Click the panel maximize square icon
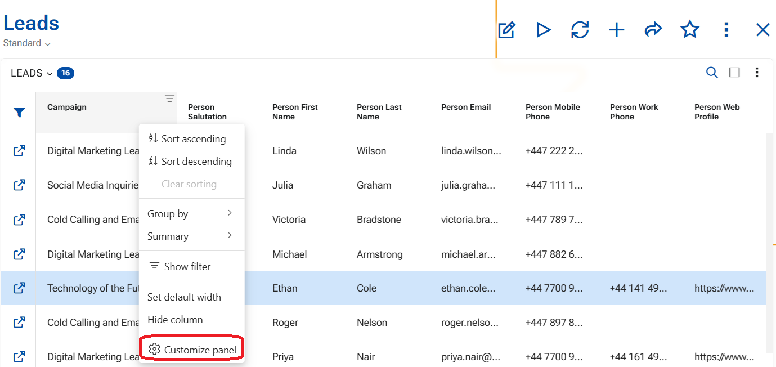776x367 pixels. [734, 73]
